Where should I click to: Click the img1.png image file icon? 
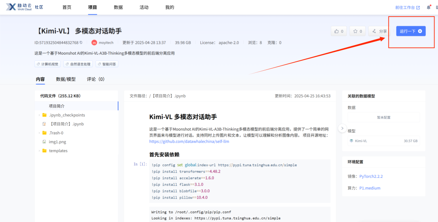point(44,142)
